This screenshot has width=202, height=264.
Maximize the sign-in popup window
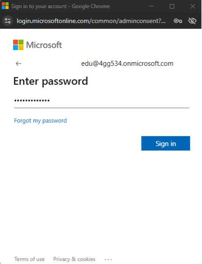pos(172,6)
